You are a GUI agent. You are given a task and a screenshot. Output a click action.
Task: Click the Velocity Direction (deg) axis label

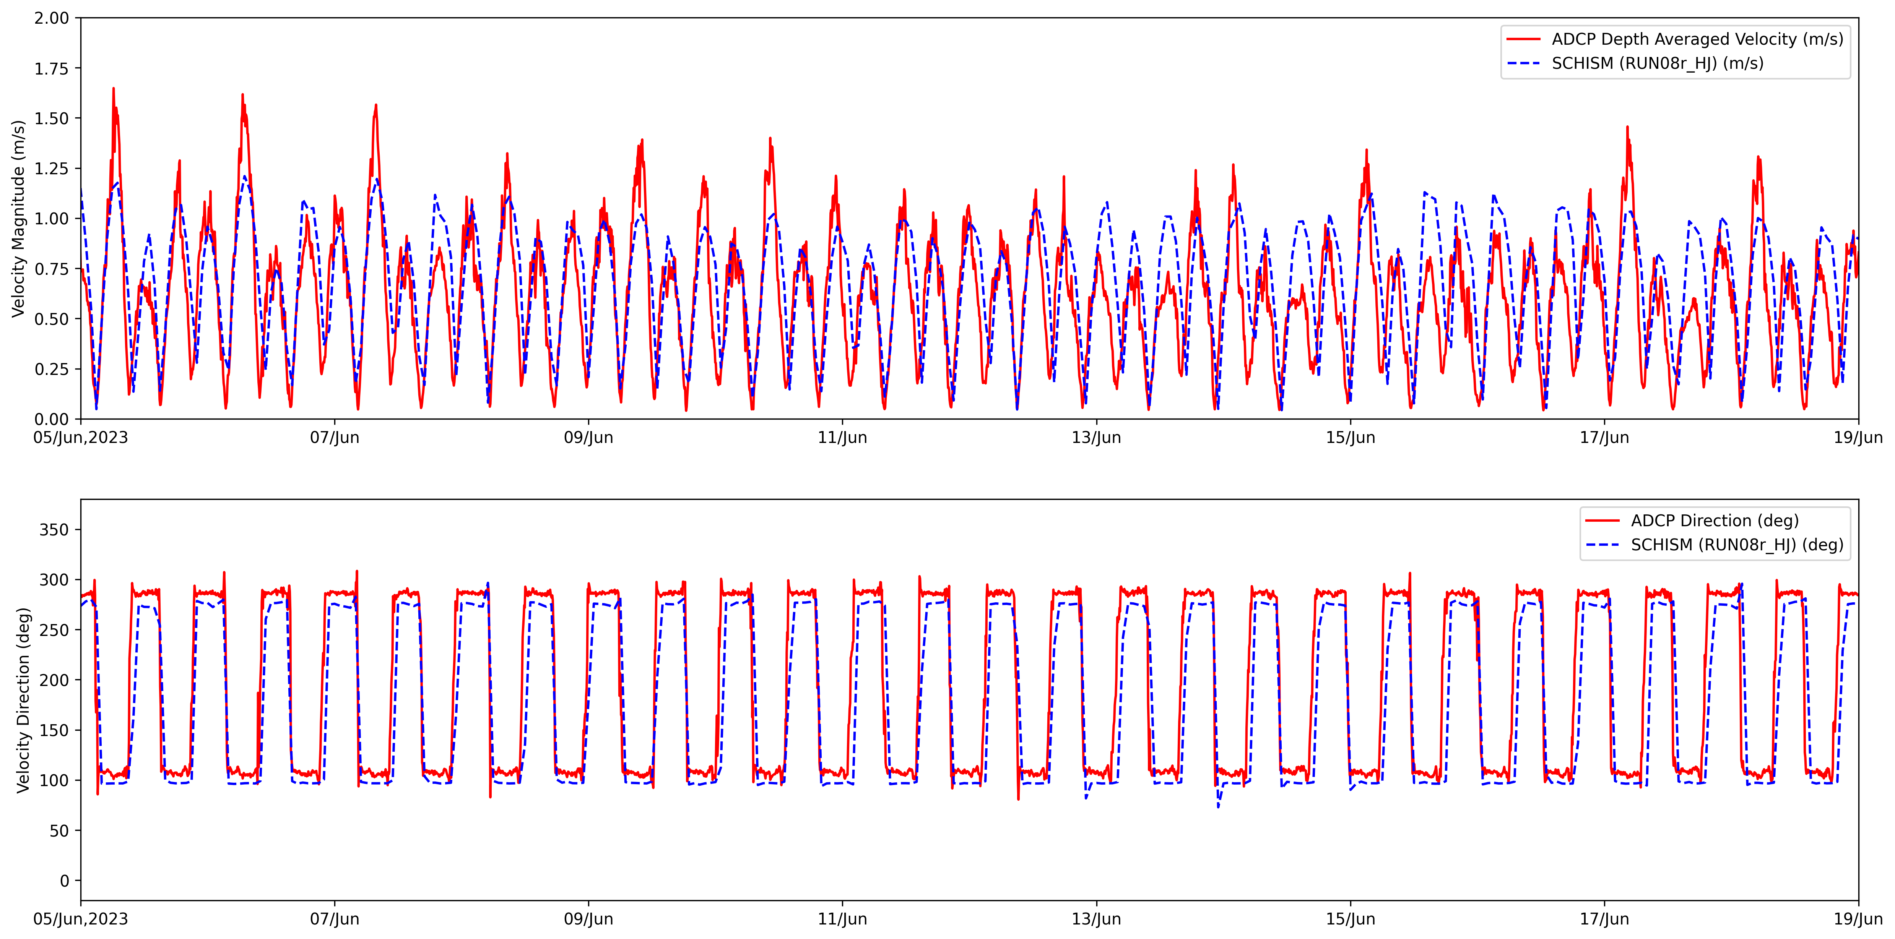click(23, 700)
